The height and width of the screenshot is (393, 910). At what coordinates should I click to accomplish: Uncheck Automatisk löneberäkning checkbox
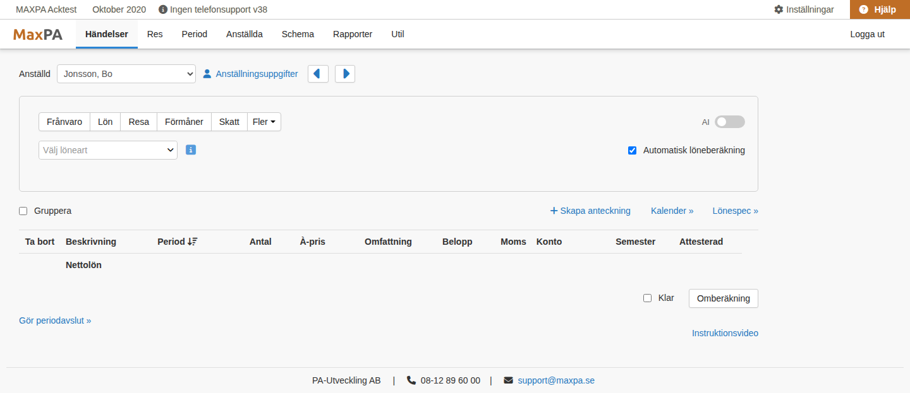[632, 150]
